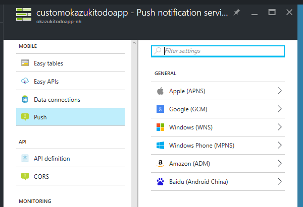Open Google (GCM) settings

pyautogui.click(x=218, y=109)
